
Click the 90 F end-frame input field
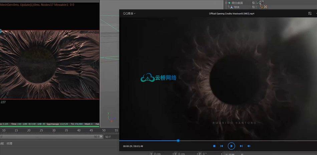(111, 137)
